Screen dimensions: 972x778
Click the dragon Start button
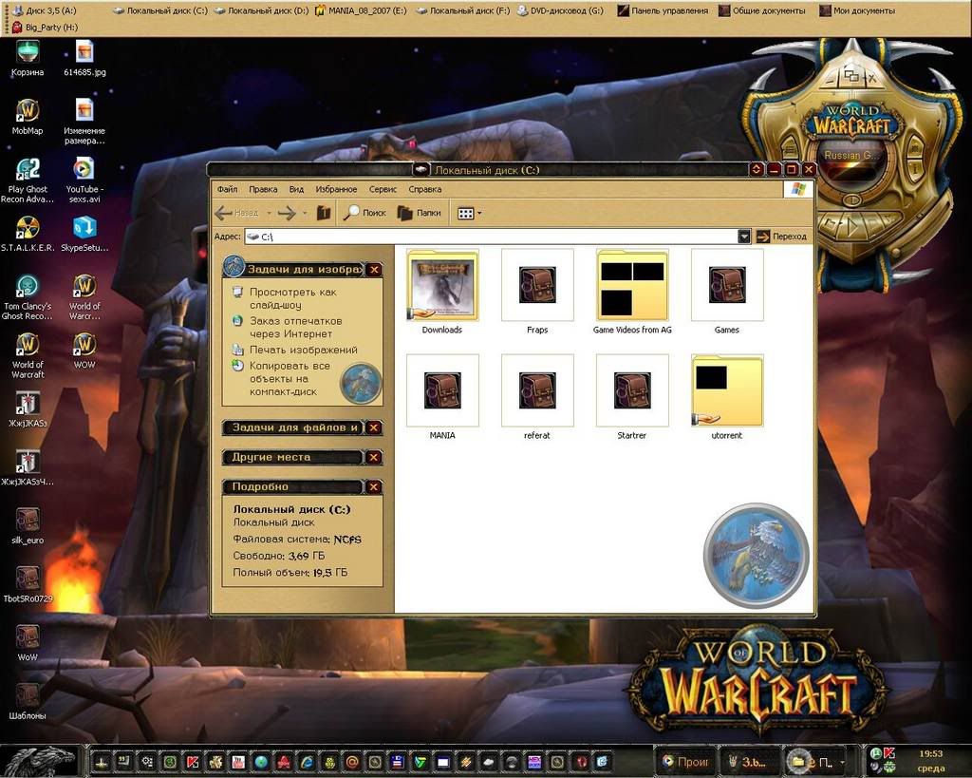[38, 761]
